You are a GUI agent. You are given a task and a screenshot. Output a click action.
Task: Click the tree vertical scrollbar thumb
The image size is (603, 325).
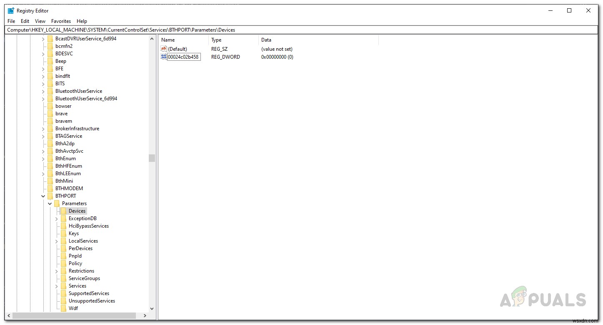click(x=152, y=158)
